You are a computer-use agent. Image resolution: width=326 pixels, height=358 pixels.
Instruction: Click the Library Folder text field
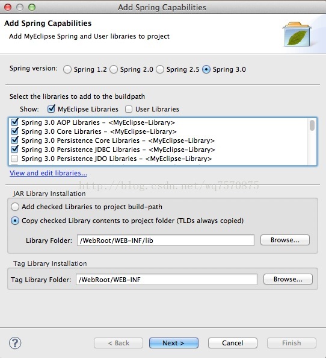tap(165, 240)
